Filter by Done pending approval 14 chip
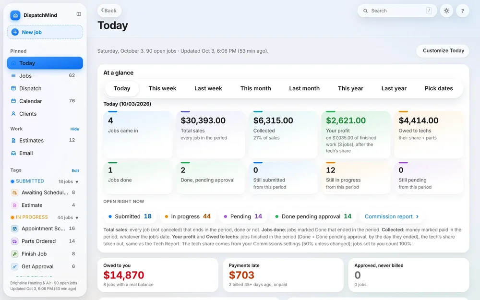 pyautogui.click(x=313, y=216)
